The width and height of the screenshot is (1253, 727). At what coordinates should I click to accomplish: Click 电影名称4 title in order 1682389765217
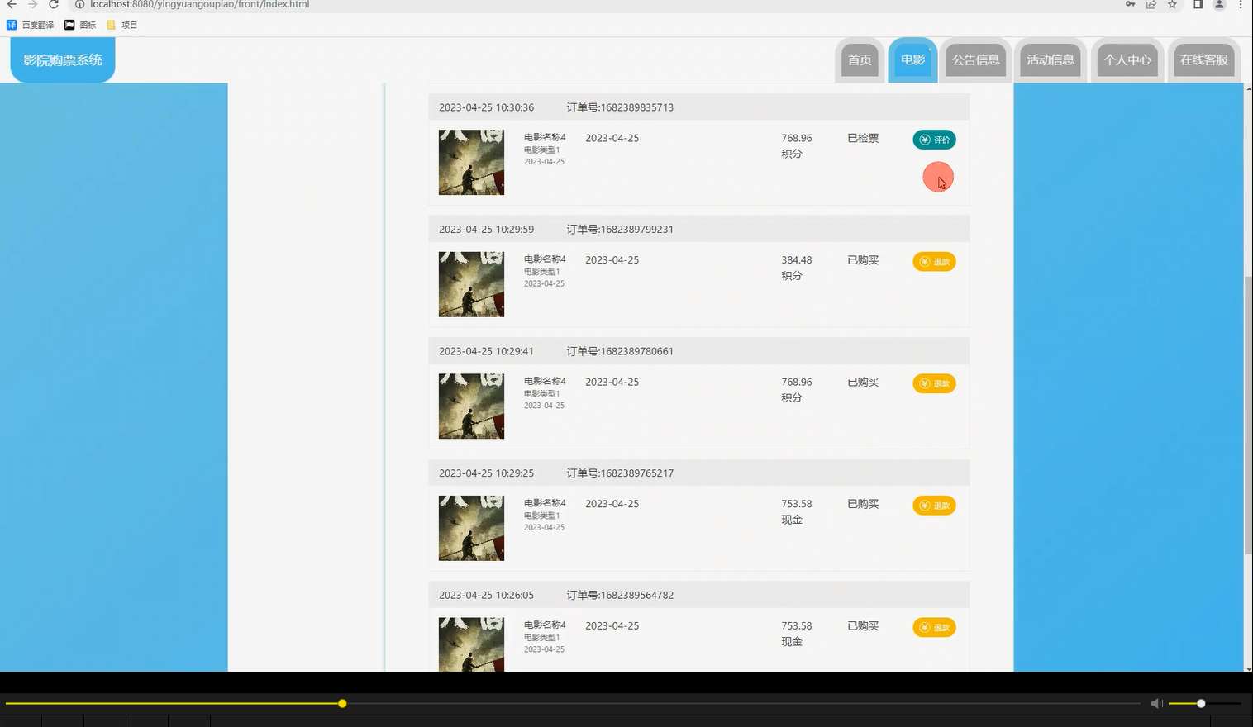point(545,503)
